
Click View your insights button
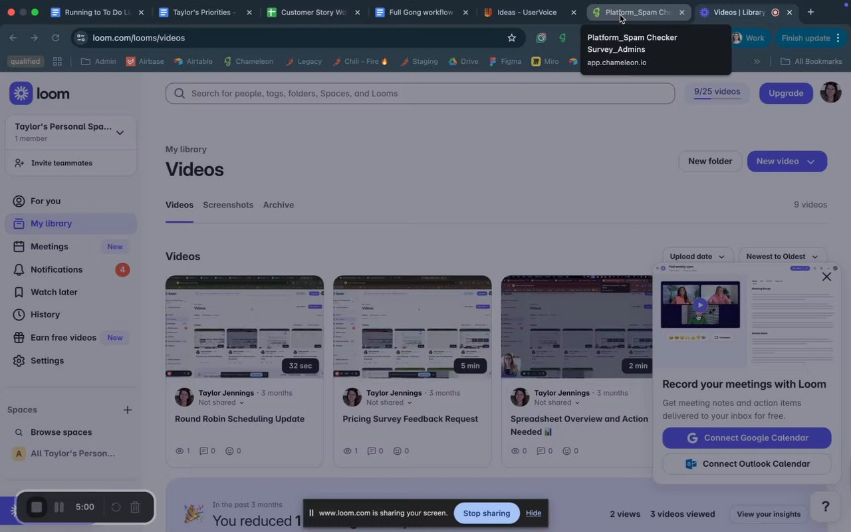tap(769, 514)
